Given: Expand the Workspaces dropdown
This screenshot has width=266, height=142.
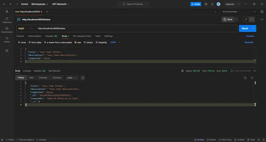Looking at the screenshot, I should 40,4.
